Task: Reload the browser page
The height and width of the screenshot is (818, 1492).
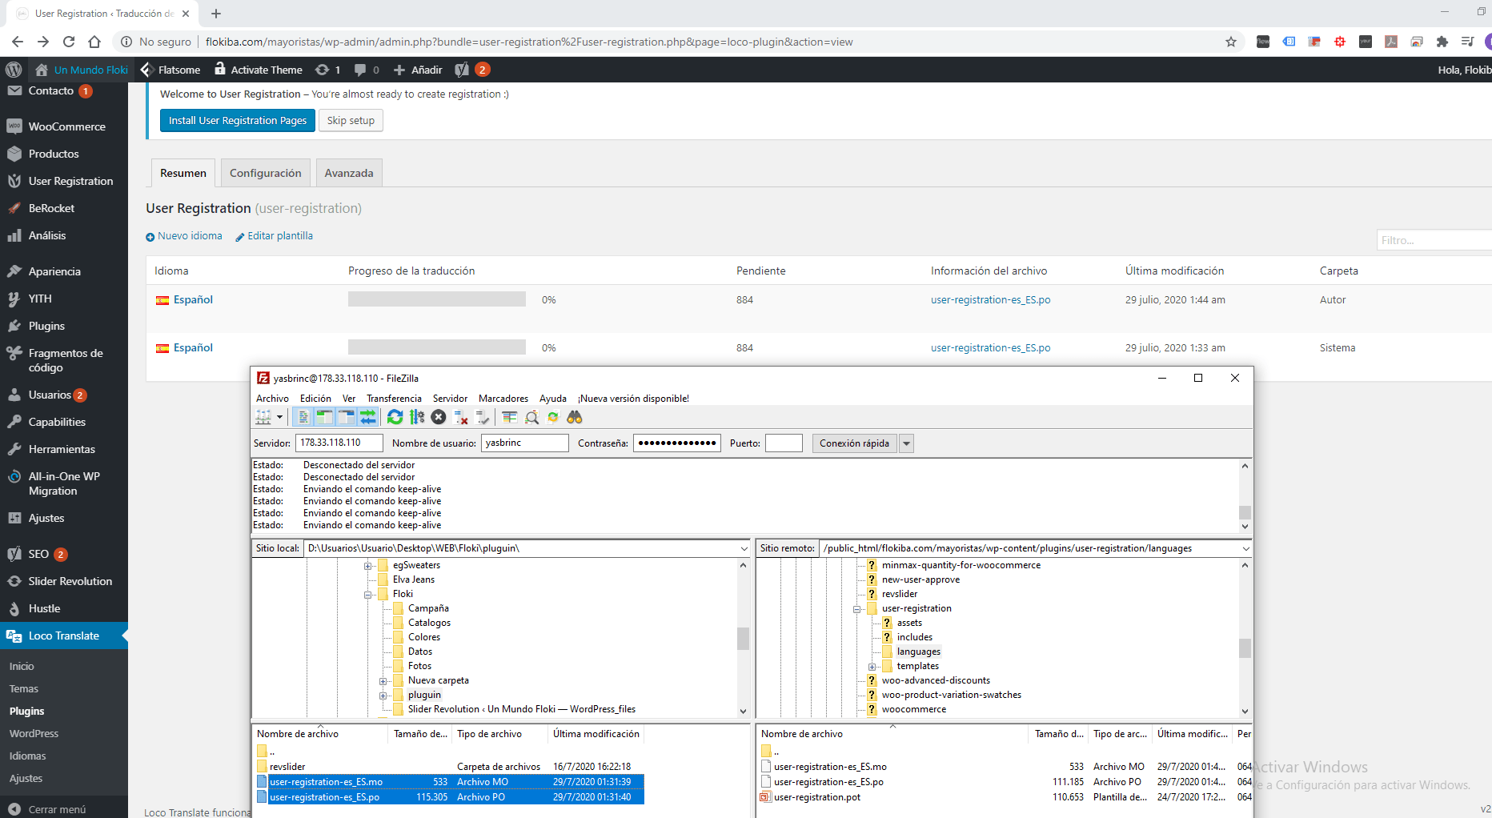Action: [x=69, y=42]
